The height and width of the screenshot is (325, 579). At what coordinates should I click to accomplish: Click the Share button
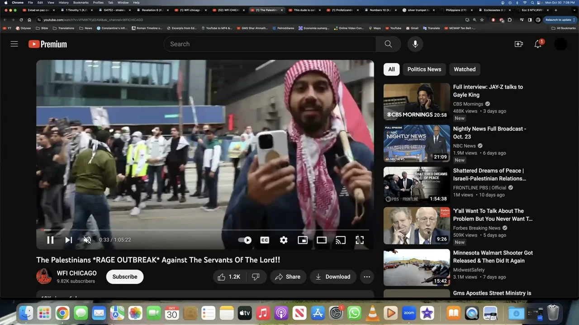[288, 277]
